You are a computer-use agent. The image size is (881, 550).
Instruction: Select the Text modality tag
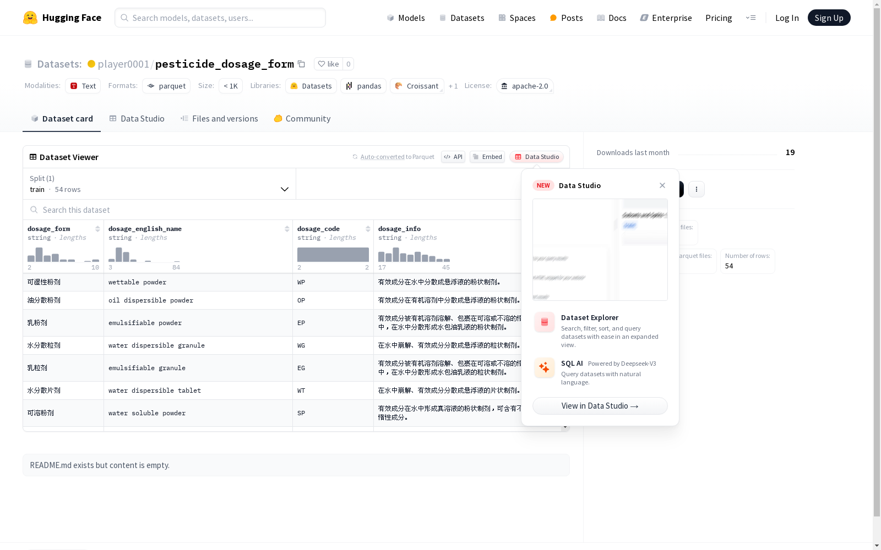click(x=83, y=86)
